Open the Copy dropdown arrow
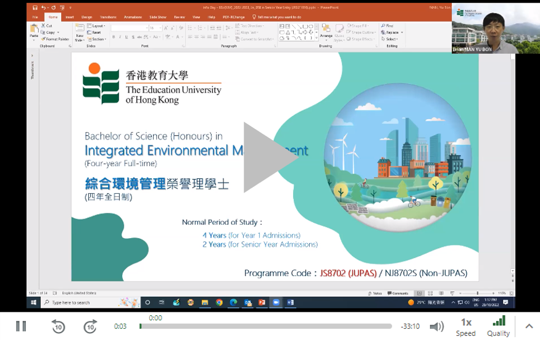This screenshot has width=540, height=340. coord(58,32)
